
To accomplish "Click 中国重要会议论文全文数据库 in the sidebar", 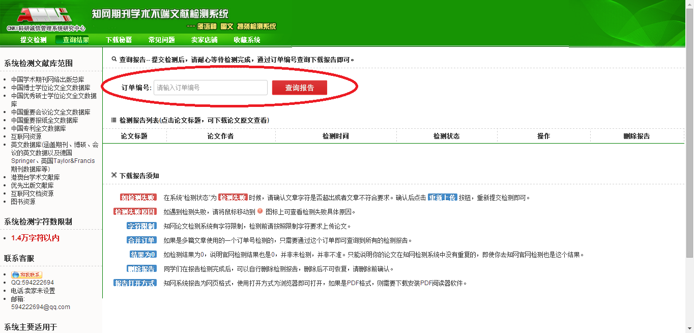I will [x=51, y=112].
